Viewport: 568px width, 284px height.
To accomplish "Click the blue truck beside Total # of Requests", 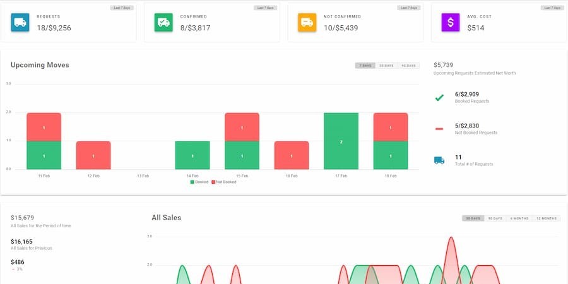I will 439,160.
